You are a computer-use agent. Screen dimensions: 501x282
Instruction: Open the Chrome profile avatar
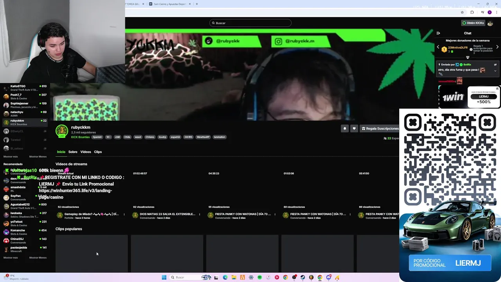point(489,12)
